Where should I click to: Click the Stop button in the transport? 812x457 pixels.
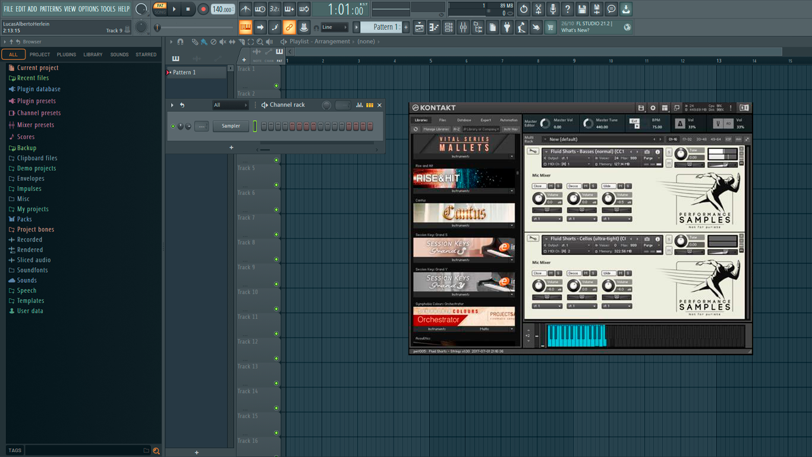point(188,9)
